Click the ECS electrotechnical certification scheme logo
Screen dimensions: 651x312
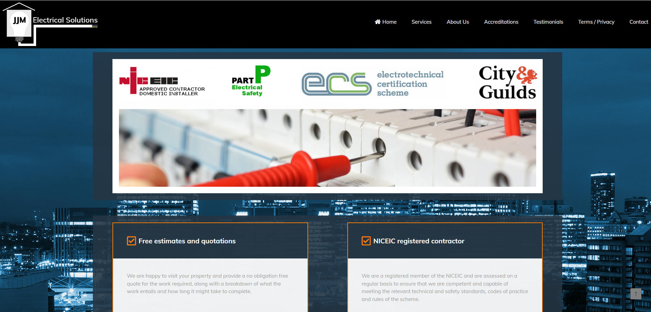pyautogui.click(x=373, y=83)
